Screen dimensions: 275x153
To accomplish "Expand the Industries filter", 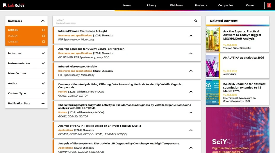I will pos(43,53).
